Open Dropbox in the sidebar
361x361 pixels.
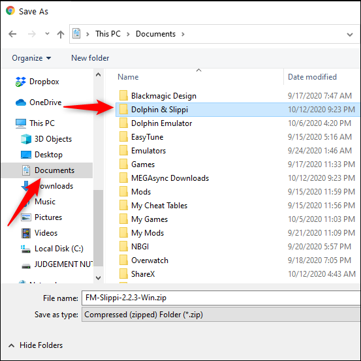click(37, 82)
